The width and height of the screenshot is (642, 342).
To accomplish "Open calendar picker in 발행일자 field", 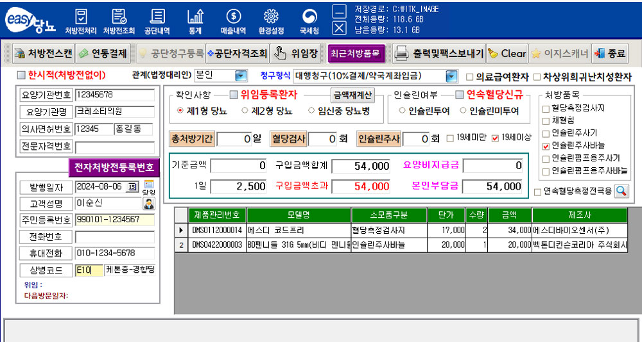I will click(x=133, y=187).
